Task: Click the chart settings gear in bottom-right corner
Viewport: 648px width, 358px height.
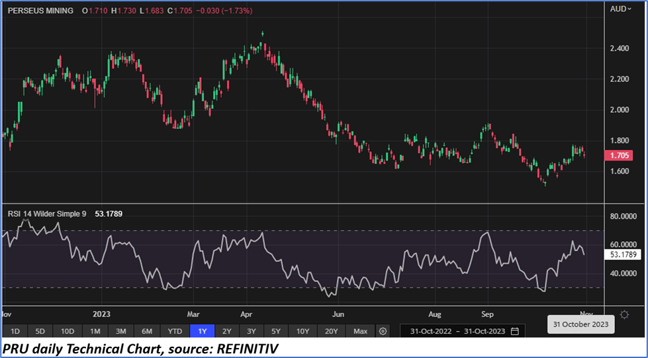Action: (x=624, y=314)
